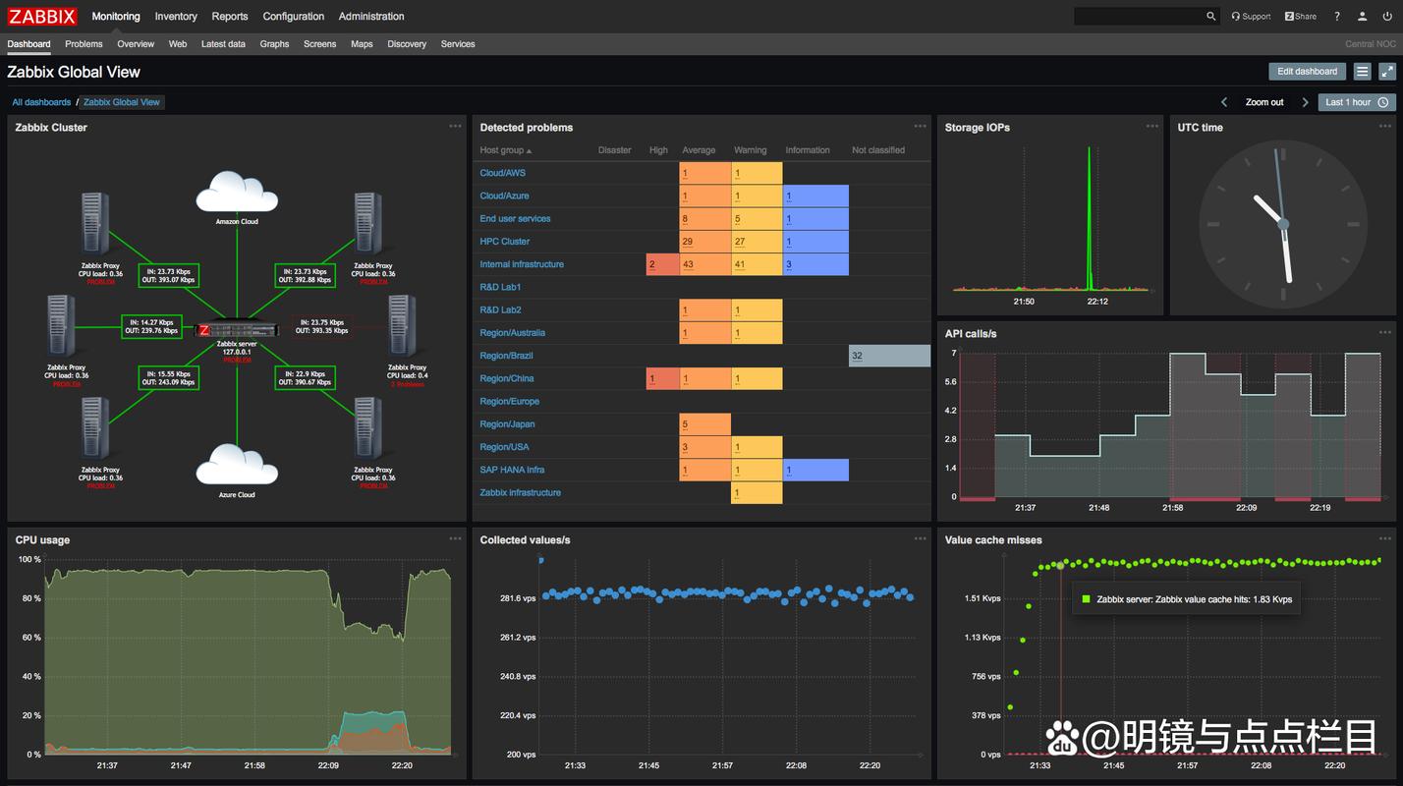Open the All dashboards breadcrumb link
The height and width of the screenshot is (786, 1403).
(41, 102)
